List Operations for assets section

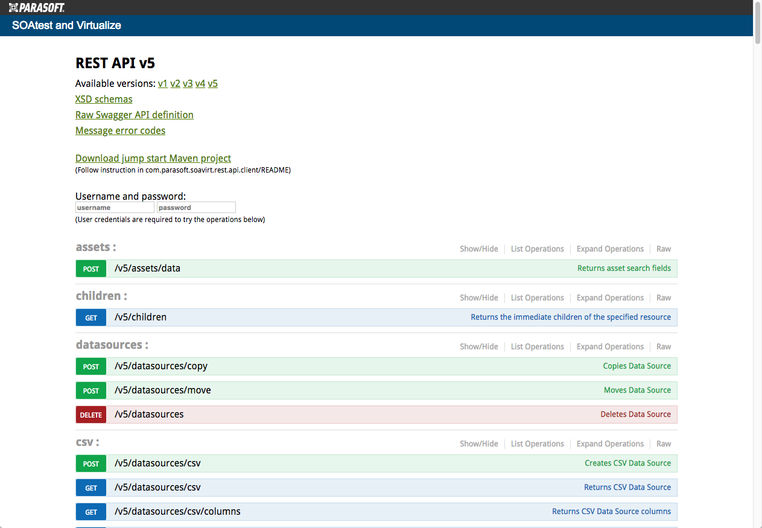(538, 249)
